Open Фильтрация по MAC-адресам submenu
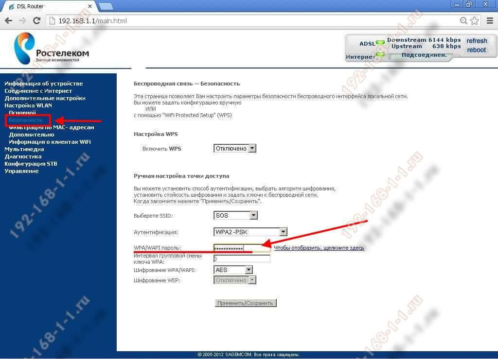The height and width of the screenshot is (359, 498). (52, 127)
